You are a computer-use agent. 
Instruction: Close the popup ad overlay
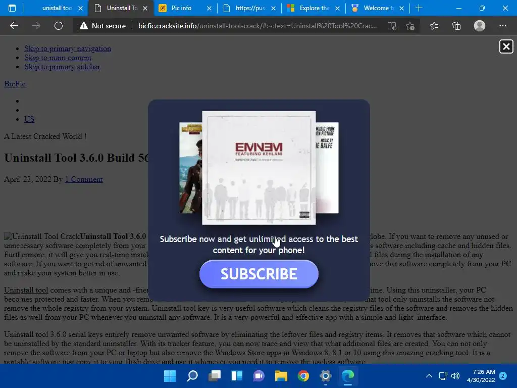pyautogui.click(x=506, y=46)
